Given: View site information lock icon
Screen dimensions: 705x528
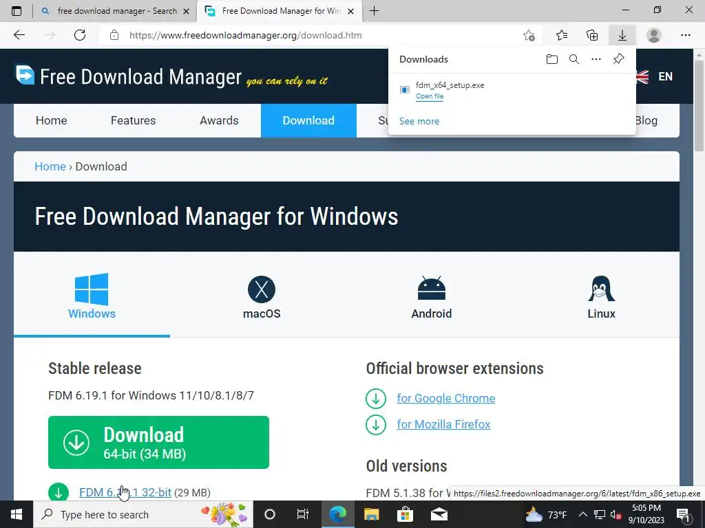Looking at the screenshot, I should click(x=114, y=35).
